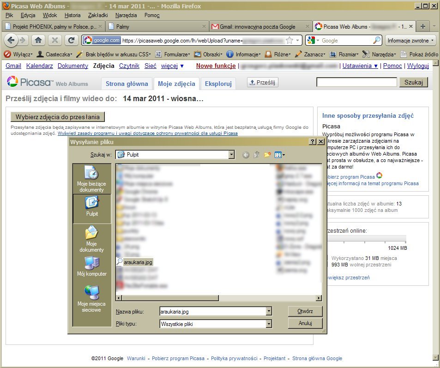
Task: Open the Wyłącz developer toolbar menu
Action: pyautogui.click(x=19, y=54)
